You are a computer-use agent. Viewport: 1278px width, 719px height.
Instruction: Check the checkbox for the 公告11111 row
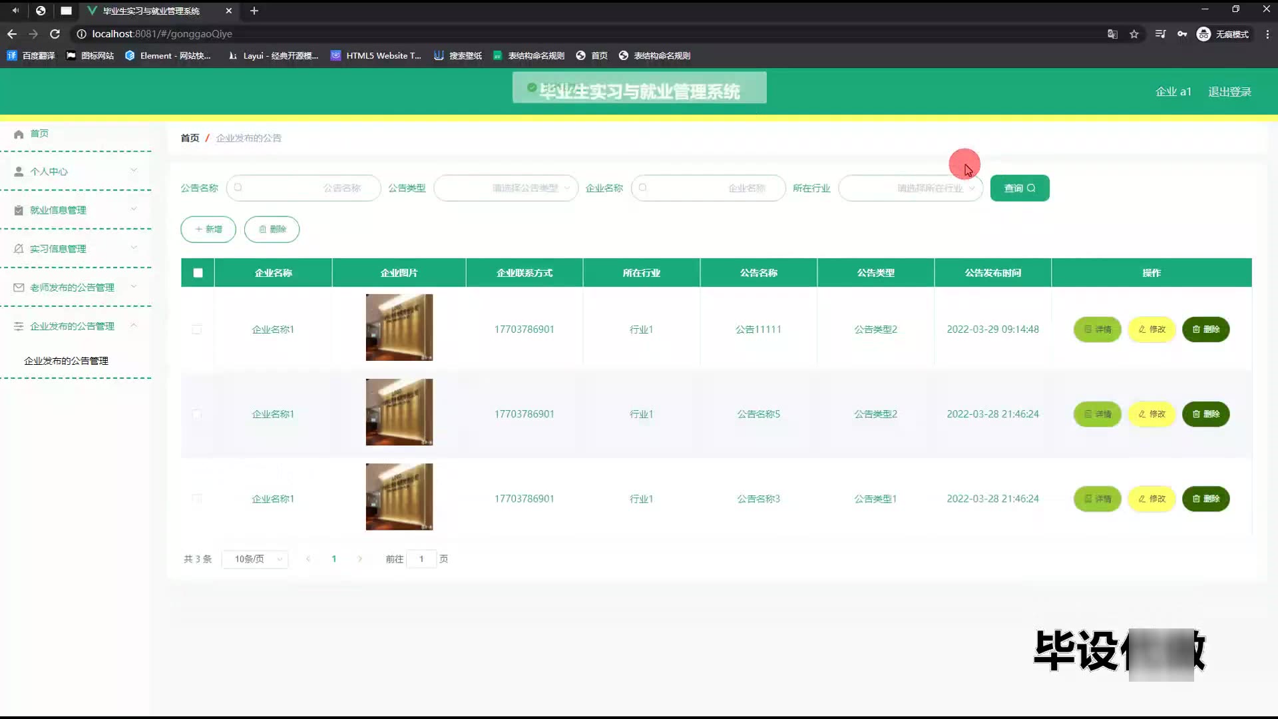coord(196,330)
